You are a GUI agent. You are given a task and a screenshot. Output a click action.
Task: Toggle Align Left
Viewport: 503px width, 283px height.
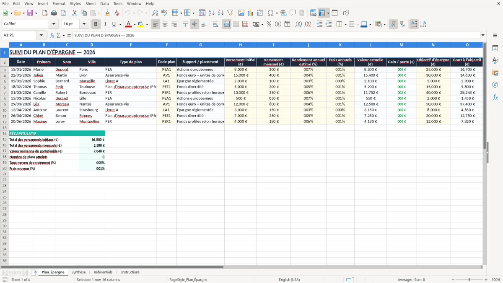pos(156,24)
